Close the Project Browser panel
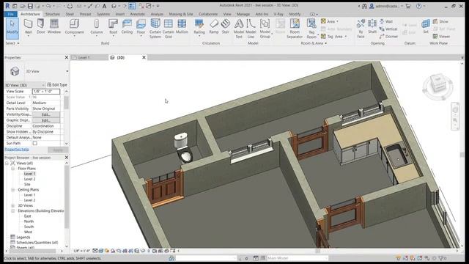Viewport: 469px width, 264px height. pyautogui.click(x=67, y=158)
